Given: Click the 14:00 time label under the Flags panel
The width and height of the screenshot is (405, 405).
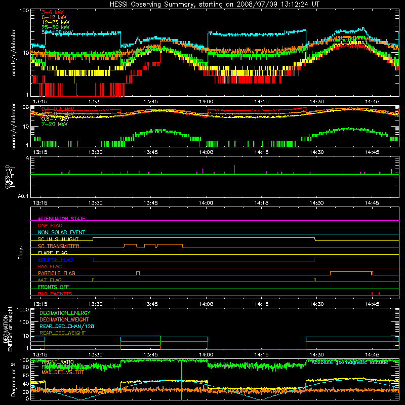Looking at the screenshot, I should coord(206,304).
